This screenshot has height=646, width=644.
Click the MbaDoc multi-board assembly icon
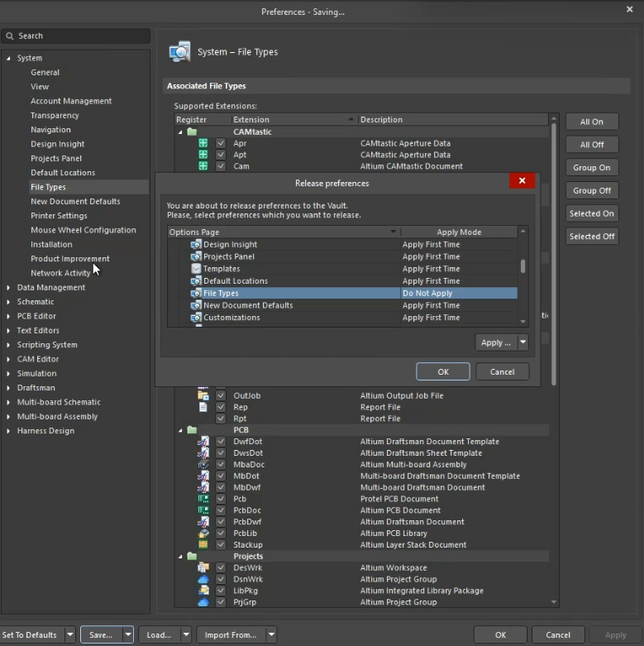tap(203, 464)
